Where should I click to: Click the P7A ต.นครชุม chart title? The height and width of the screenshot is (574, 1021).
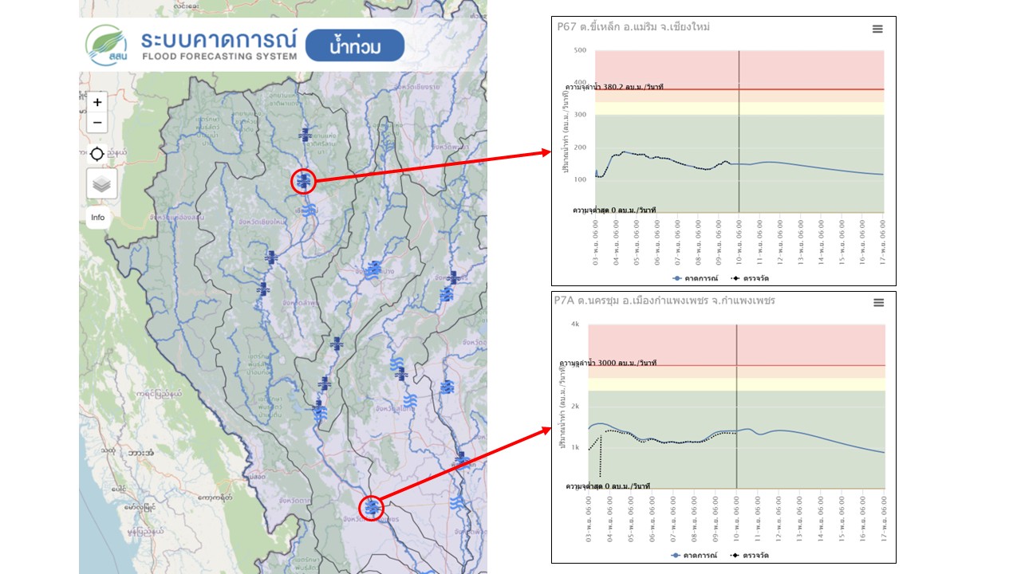tap(664, 301)
